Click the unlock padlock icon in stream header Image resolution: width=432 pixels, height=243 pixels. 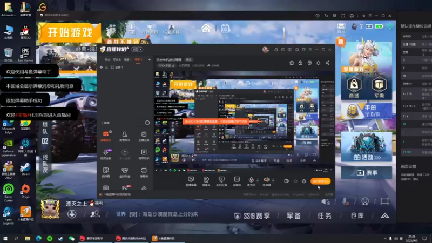(300, 63)
